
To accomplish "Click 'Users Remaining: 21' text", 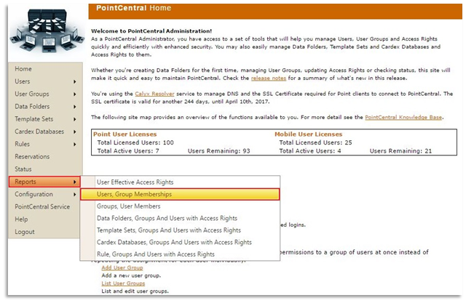I will (x=400, y=151).
